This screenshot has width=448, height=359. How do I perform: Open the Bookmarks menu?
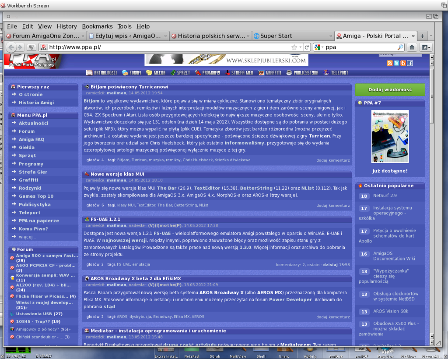click(x=97, y=26)
